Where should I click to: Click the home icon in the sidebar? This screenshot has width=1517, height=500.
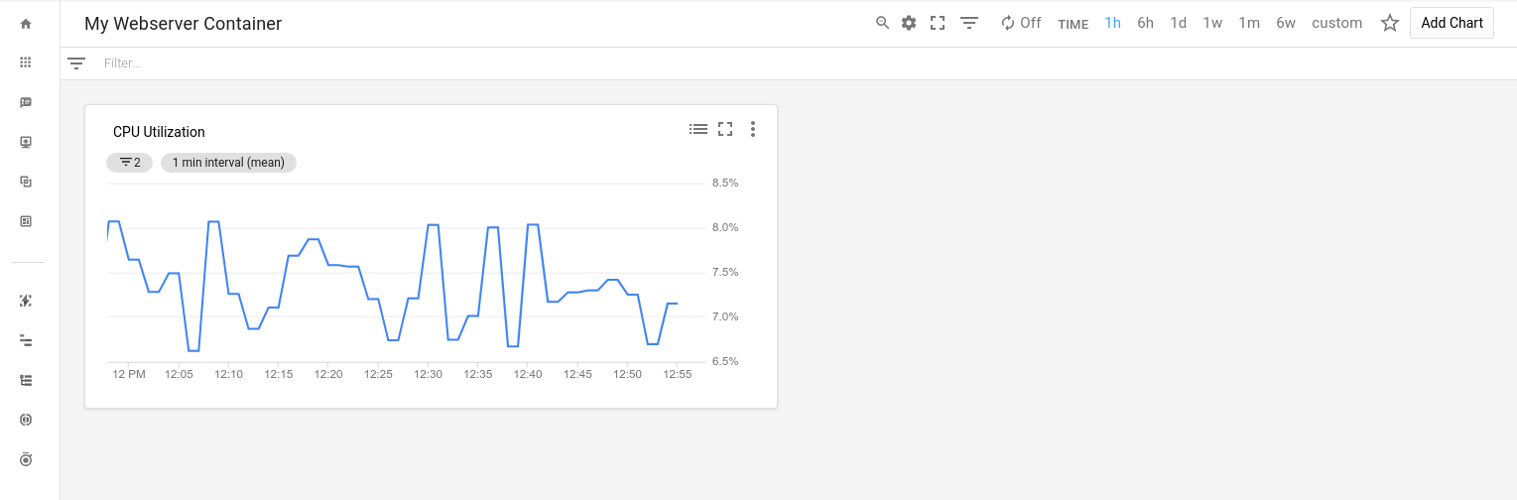pyautogui.click(x=26, y=23)
